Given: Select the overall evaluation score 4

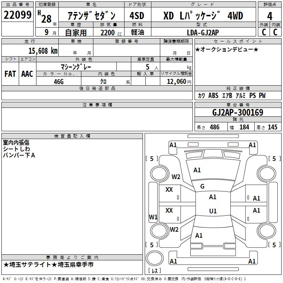Looking at the screenshot, I should coord(270,16).
